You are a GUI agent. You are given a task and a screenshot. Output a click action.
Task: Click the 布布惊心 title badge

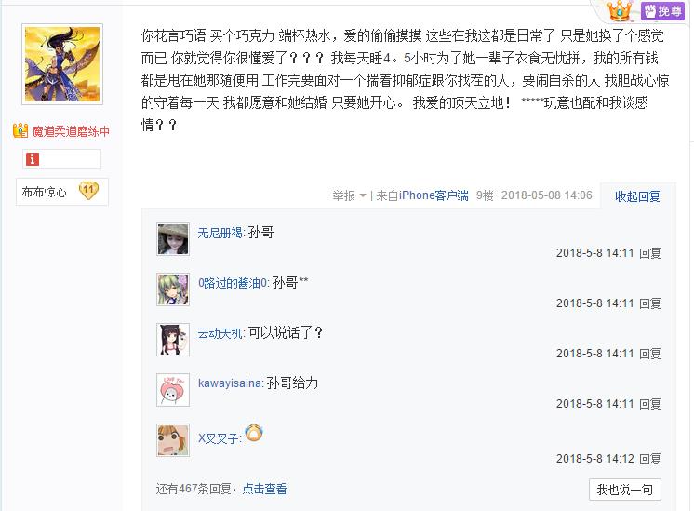pyautogui.click(x=45, y=192)
